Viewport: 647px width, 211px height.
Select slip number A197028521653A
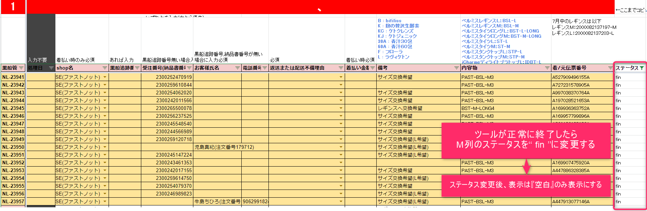[x=571, y=100]
